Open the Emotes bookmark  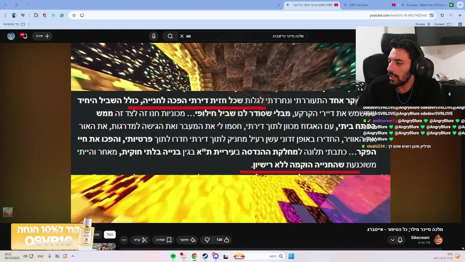[423, 24]
